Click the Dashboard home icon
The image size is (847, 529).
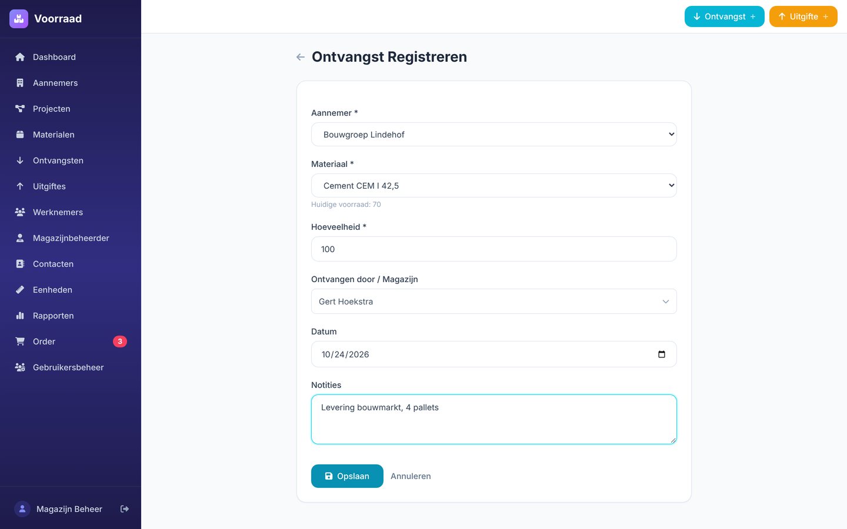coord(20,57)
